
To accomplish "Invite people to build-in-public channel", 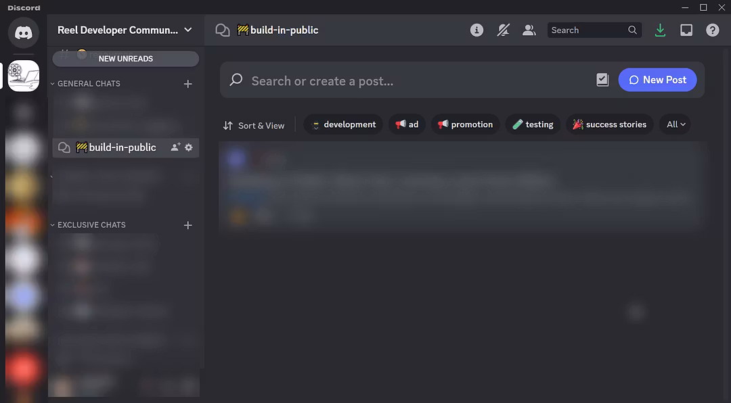I will coord(175,147).
